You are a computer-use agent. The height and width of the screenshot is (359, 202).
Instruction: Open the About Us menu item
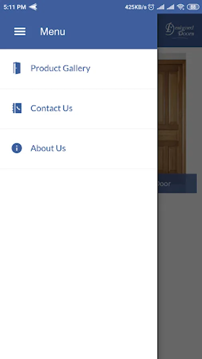click(79, 149)
